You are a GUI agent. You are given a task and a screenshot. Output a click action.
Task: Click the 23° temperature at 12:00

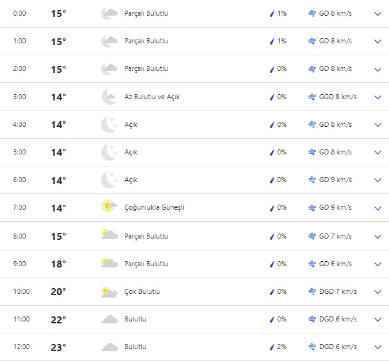pyautogui.click(x=58, y=347)
